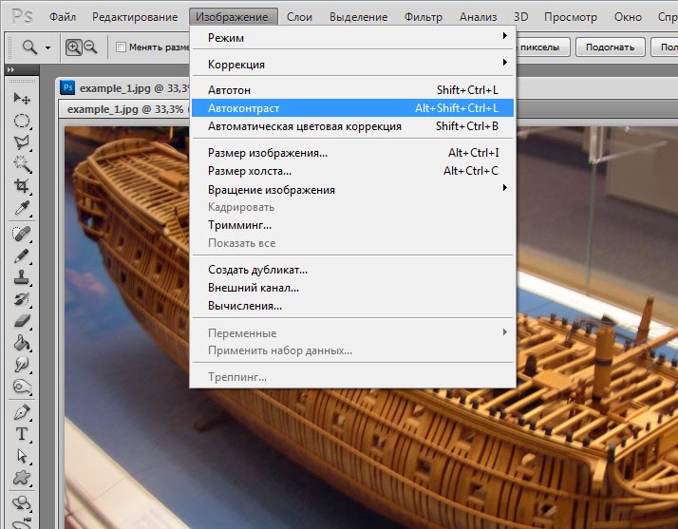Screen dimensions: 678x529
Task: Enable the resize windows checkbox in options bar
Action: click(121, 47)
